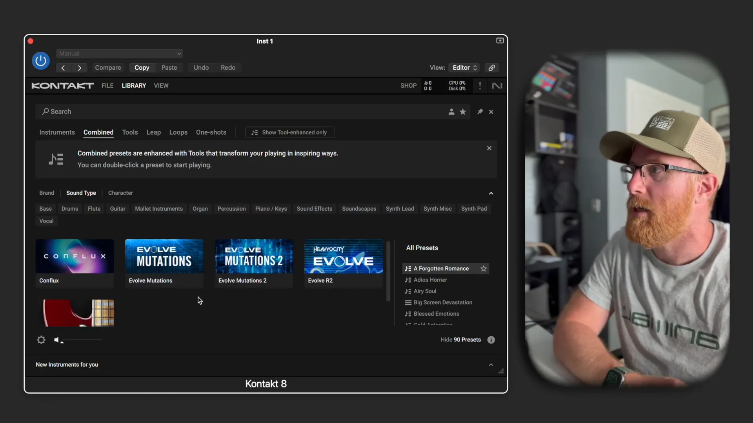Switch to the One-shots tab
This screenshot has width=753, height=423.
pos(211,132)
